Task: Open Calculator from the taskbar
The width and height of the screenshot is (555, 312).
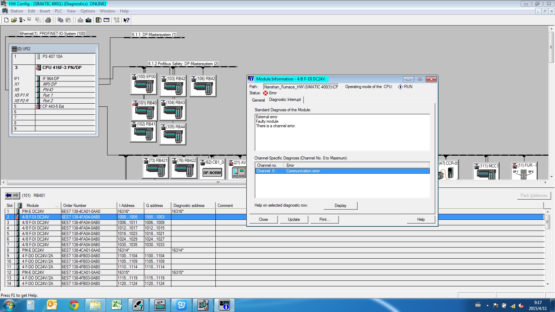Action: (31, 305)
